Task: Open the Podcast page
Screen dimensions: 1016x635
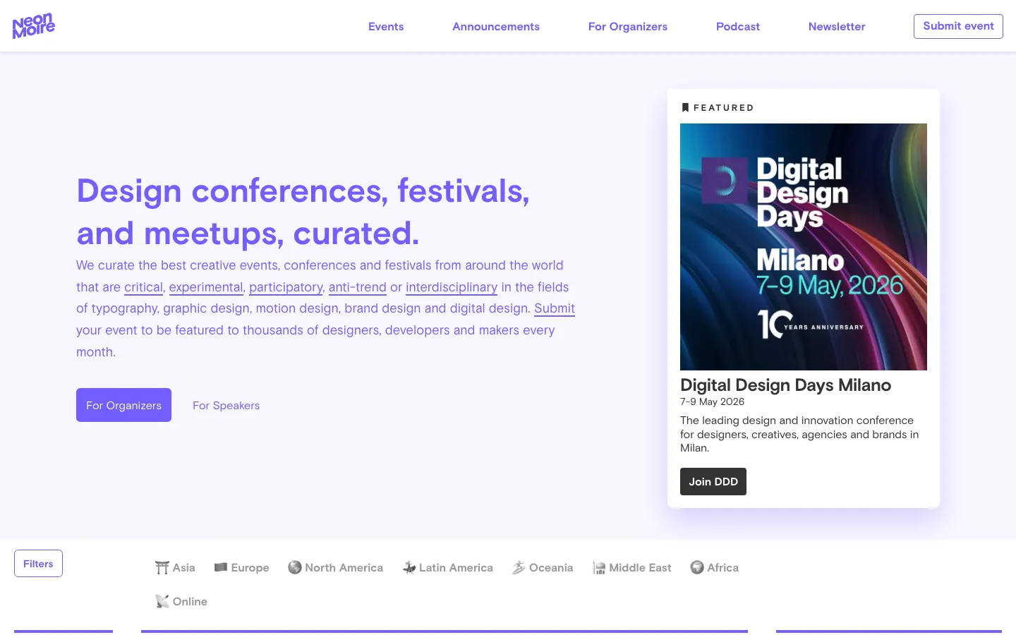Action: (737, 27)
